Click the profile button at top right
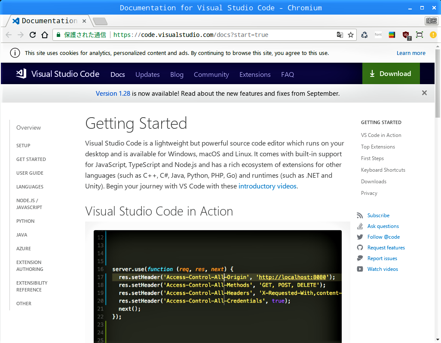 pos(432,21)
